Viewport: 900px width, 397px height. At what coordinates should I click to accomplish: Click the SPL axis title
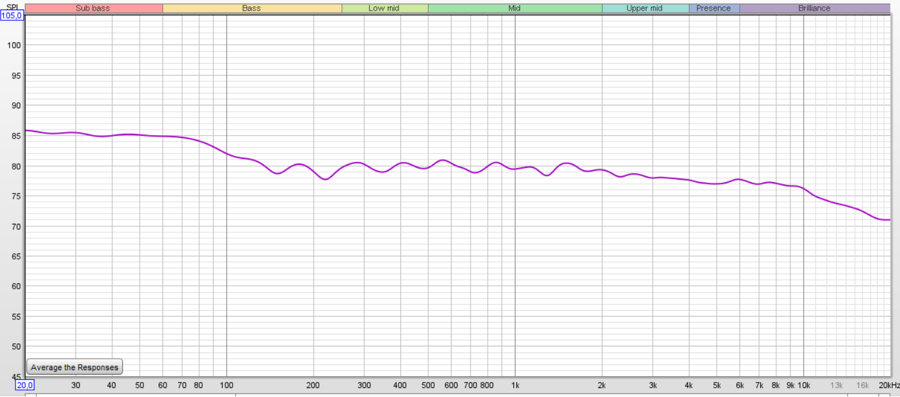[x=12, y=7]
